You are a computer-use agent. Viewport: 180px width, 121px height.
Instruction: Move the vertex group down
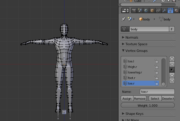(172, 81)
